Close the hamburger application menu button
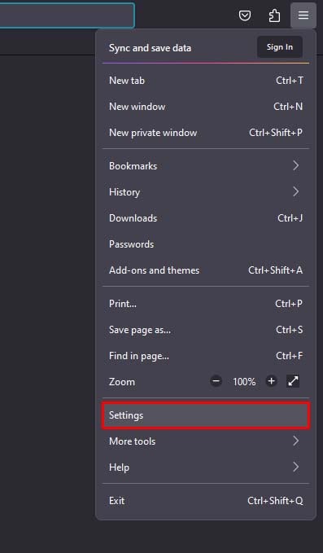 [303, 15]
